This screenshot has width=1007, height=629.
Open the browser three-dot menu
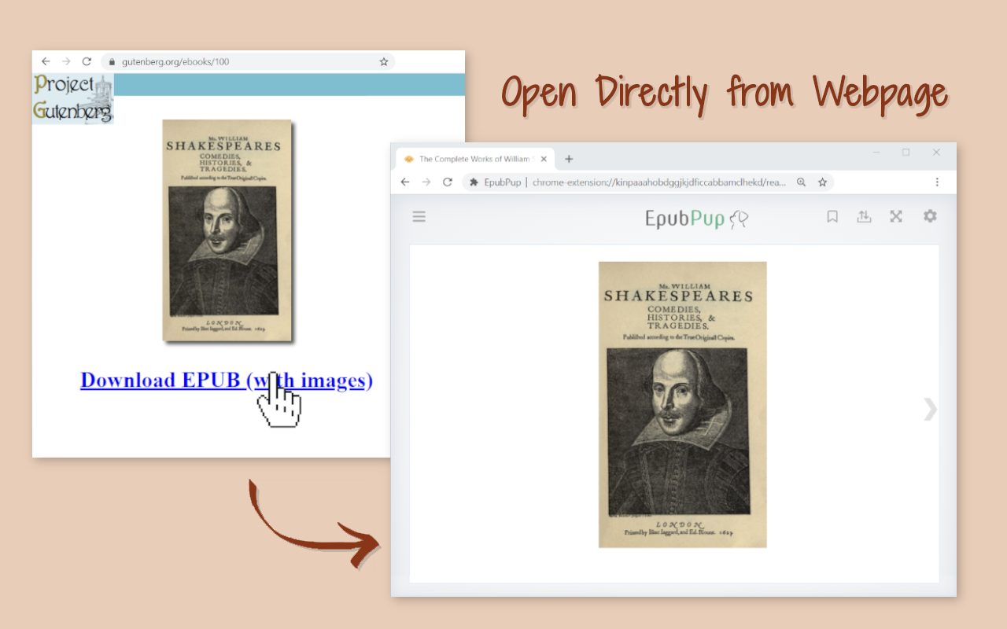(x=937, y=182)
